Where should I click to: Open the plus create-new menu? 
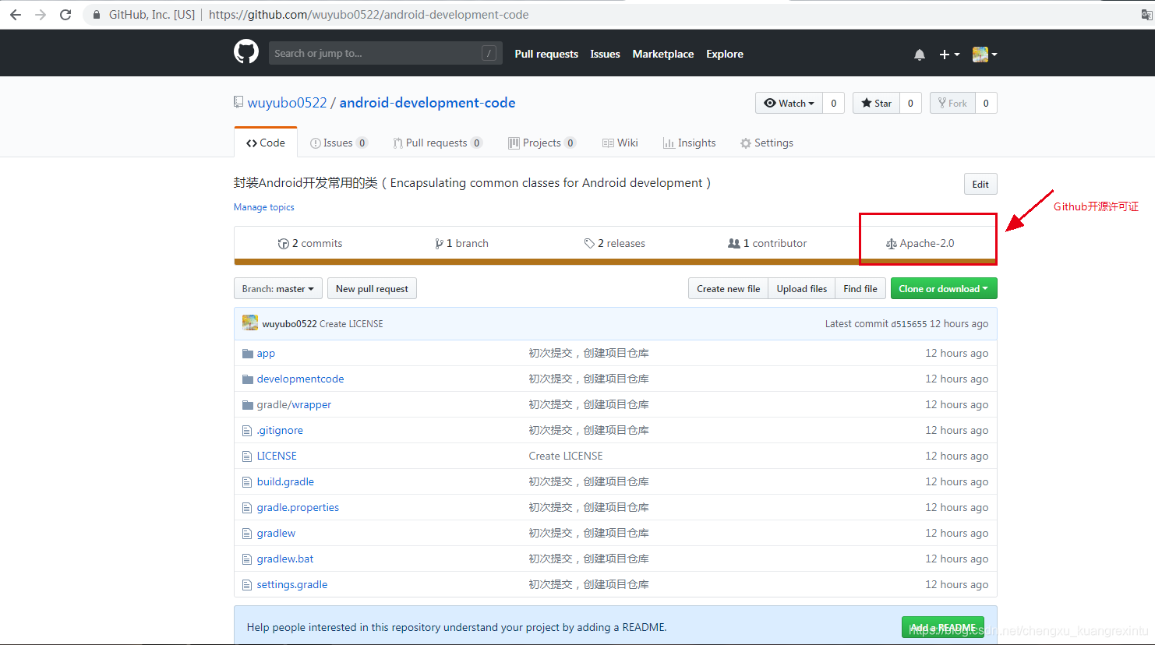coord(949,55)
